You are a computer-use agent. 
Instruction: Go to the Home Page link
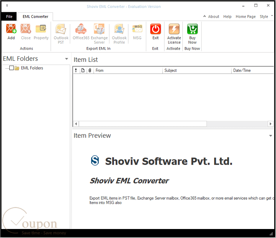coord(245,17)
